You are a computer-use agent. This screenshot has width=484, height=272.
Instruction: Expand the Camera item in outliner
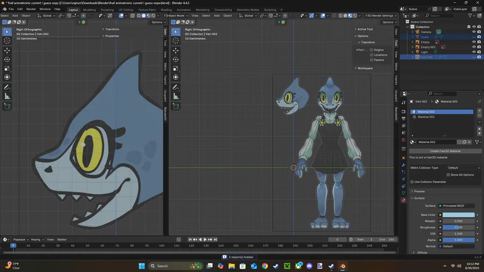[412, 32]
